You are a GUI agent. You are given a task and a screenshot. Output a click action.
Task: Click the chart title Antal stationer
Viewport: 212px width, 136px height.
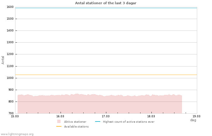[106, 3]
